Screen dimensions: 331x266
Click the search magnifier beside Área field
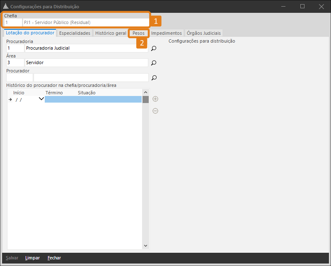pyautogui.click(x=154, y=63)
